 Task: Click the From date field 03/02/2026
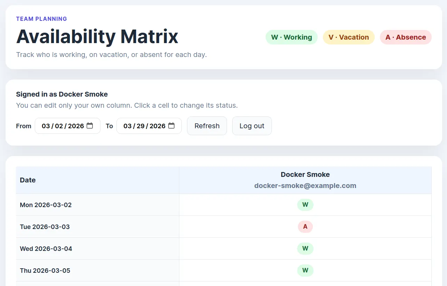tap(67, 126)
